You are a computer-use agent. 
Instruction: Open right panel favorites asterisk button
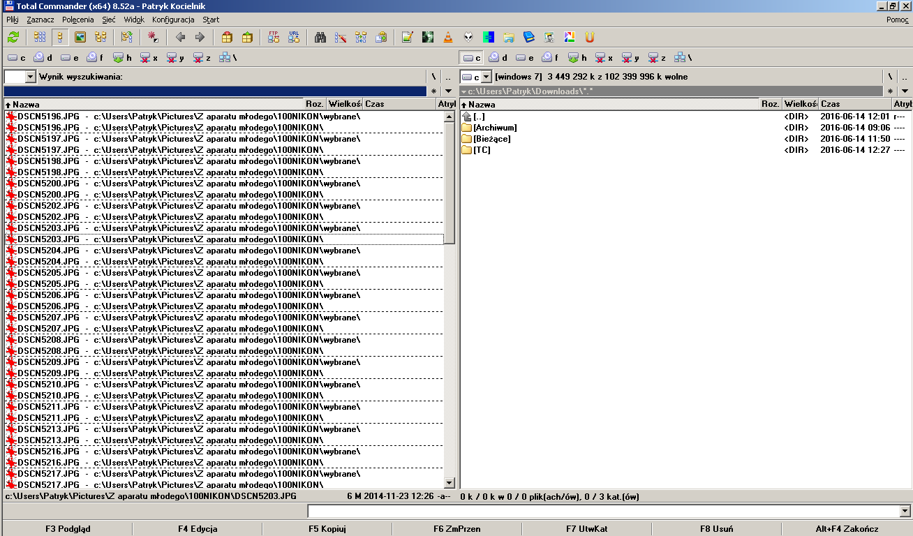(x=890, y=91)
